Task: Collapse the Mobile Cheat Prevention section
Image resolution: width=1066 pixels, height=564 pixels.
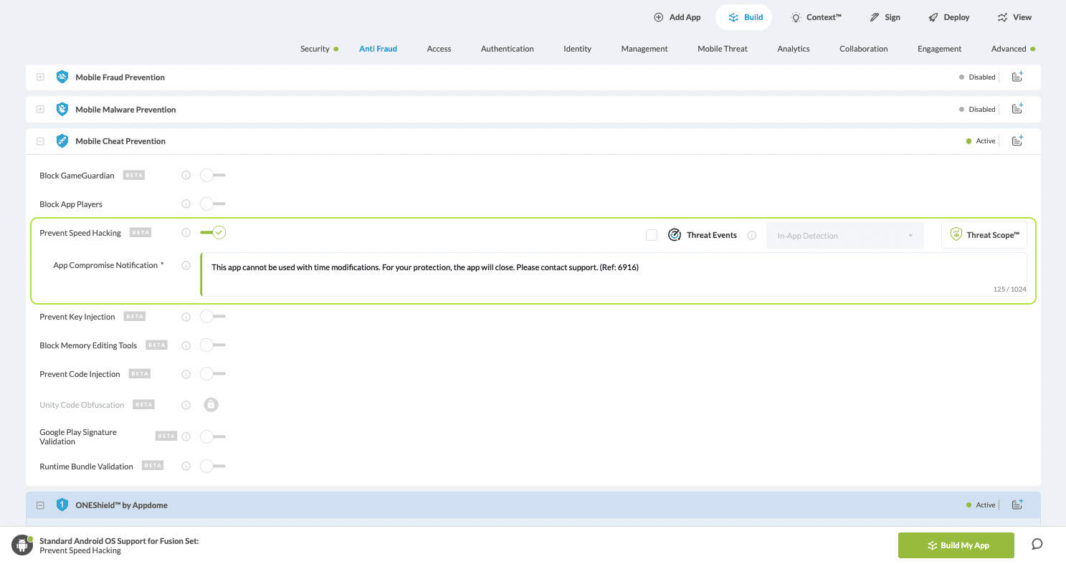Action: (x=40, y=141)
